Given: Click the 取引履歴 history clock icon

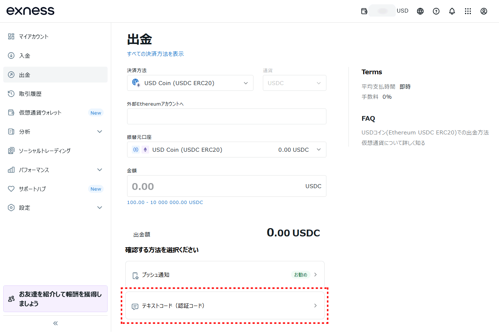Looking at the screenshot, I should tap(11, 94).
